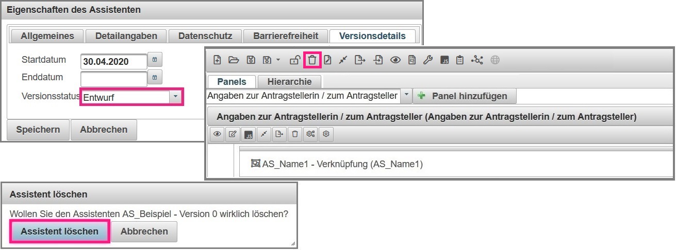Viewport: 676px width, 250px height.
Task: Click the trash icon highlighted in the main toolbar
Action: click(x=312, y=60)
